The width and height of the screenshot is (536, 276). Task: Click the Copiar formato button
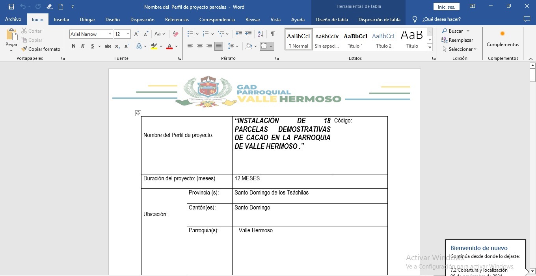point(41,49)
